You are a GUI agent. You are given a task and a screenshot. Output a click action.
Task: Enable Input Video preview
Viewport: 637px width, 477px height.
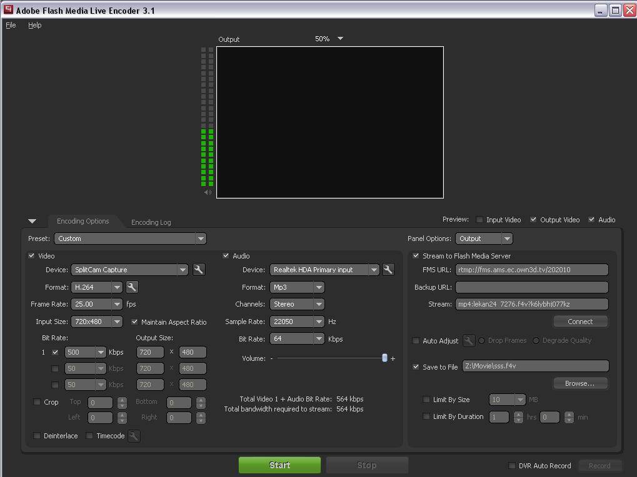[479, 219]
